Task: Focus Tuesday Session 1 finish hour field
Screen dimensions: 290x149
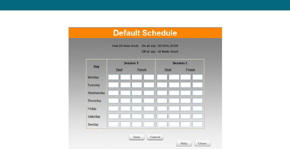Action: point(137,85)
